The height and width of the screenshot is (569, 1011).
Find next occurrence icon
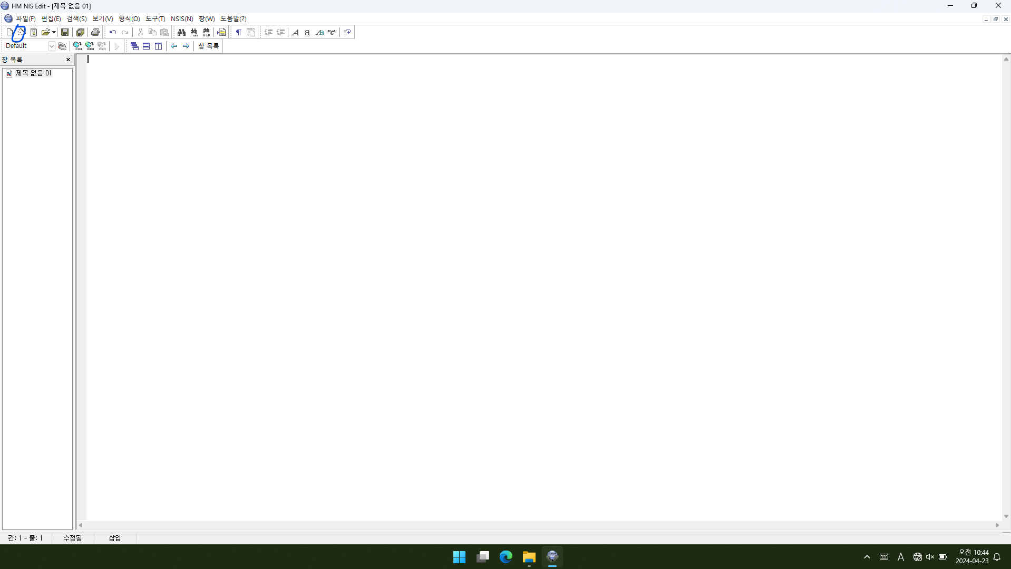[x=194, y=32]
